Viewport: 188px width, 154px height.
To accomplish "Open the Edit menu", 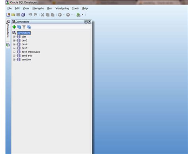I will click(x=17, y=8).
